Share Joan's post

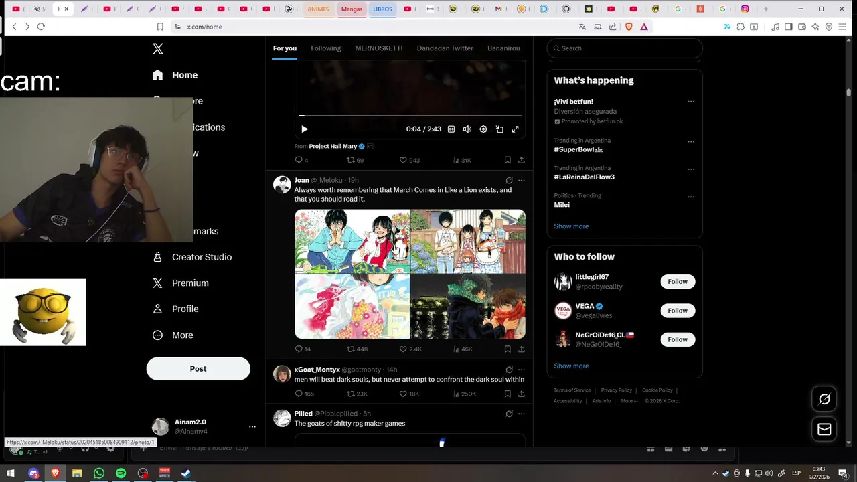[522, 349]
